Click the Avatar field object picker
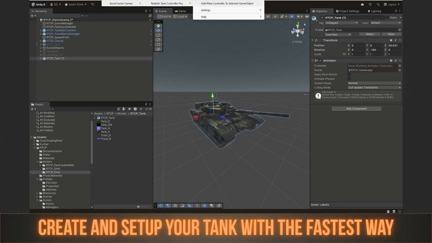The width and height of the screenshot is (432, 243). click(400, 70)
